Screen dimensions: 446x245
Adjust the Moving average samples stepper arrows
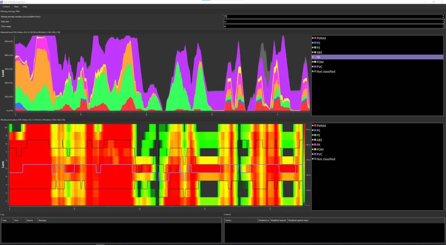pyautogui.click(x=443, y=17)
